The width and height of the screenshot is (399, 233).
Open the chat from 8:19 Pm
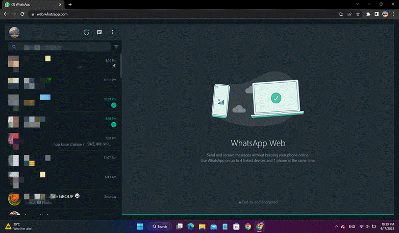coord(63,122)
